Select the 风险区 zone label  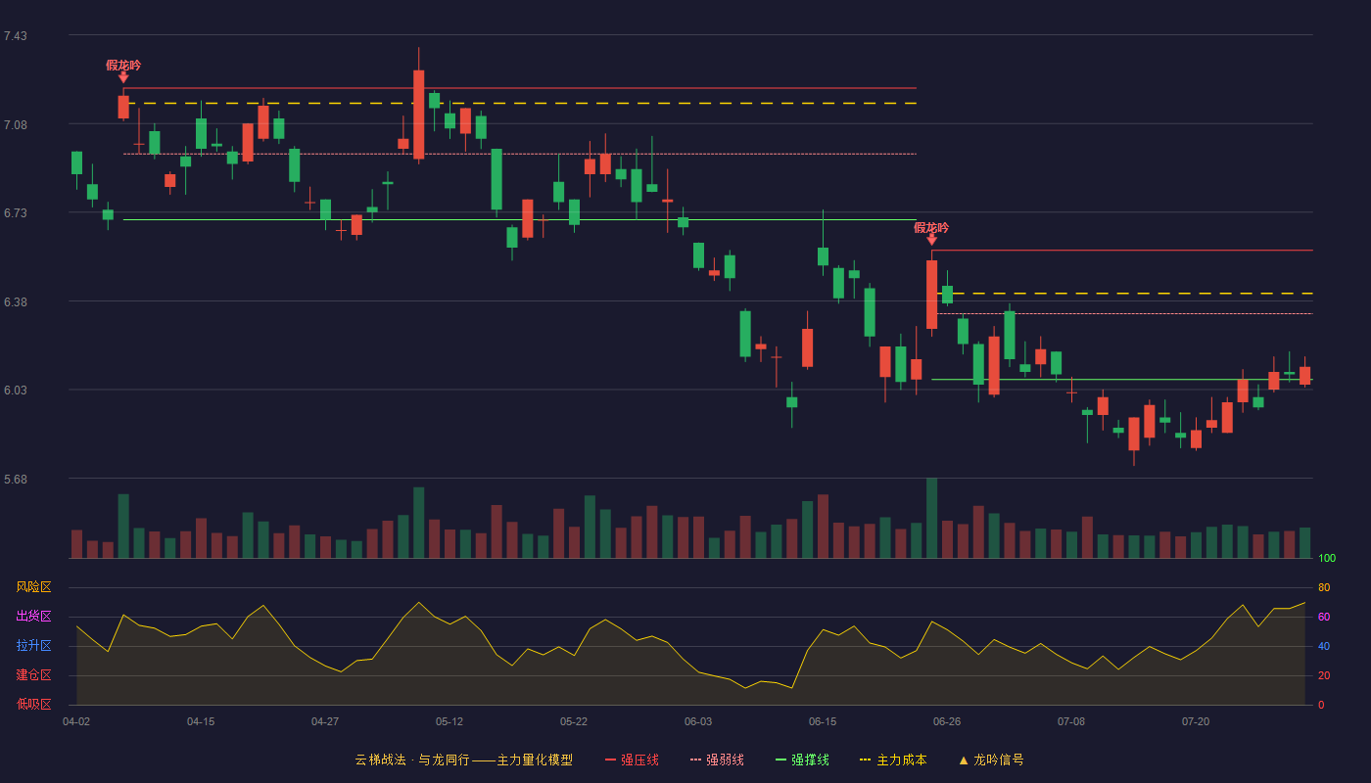pyautogui.click(x=33, y=587)
